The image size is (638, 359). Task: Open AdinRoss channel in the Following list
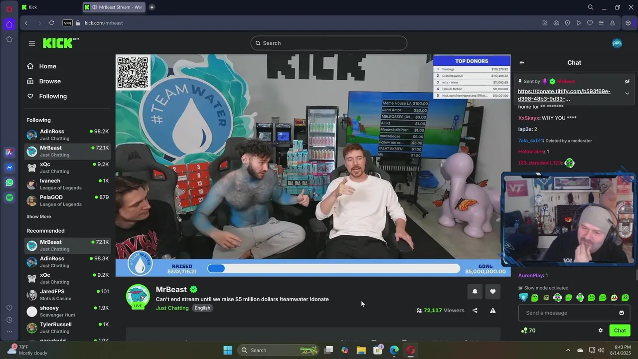[68, 135]
